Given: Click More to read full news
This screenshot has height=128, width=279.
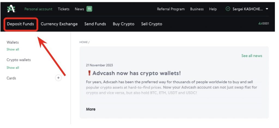Looking at the screenshot, I should coord(91,109).
